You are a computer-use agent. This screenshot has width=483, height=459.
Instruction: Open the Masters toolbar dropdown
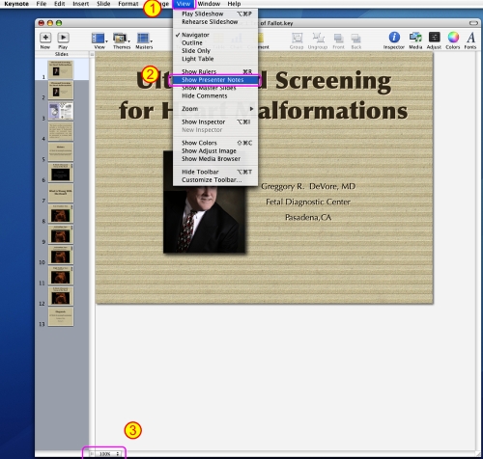click(144, 38)
